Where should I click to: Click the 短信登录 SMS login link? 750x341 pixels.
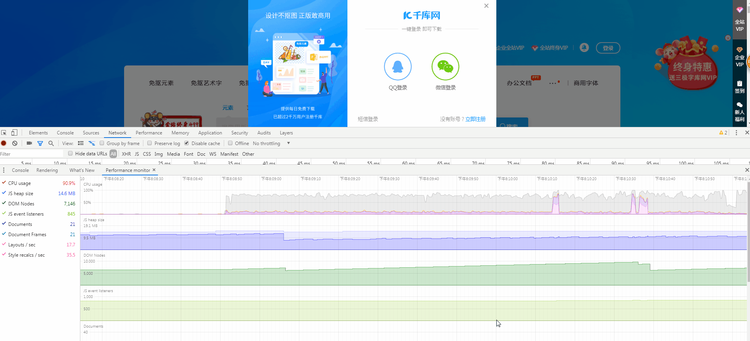pos(368,119)
